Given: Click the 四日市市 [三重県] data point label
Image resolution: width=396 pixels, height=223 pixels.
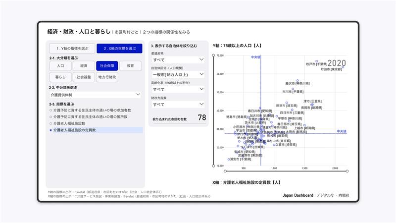Looking at the screenshot, I should (x=292, y=113).
